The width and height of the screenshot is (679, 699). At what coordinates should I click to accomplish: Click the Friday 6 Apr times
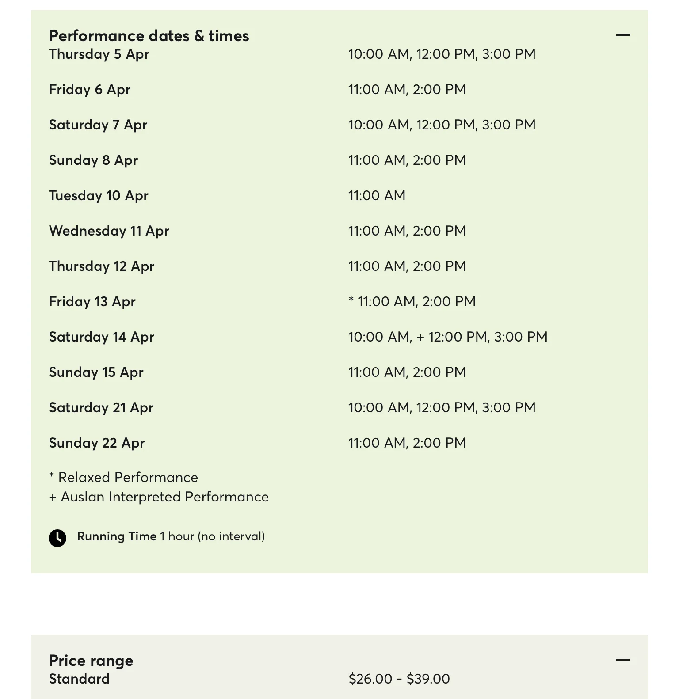coord(407,89)
